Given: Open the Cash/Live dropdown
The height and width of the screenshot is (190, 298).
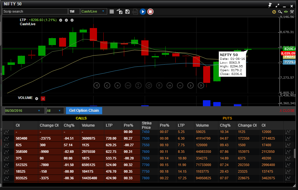Looking at the screenshot, I should [94, 11].
